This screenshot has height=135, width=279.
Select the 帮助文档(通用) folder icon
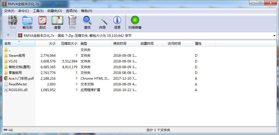[x=6, y=67]
